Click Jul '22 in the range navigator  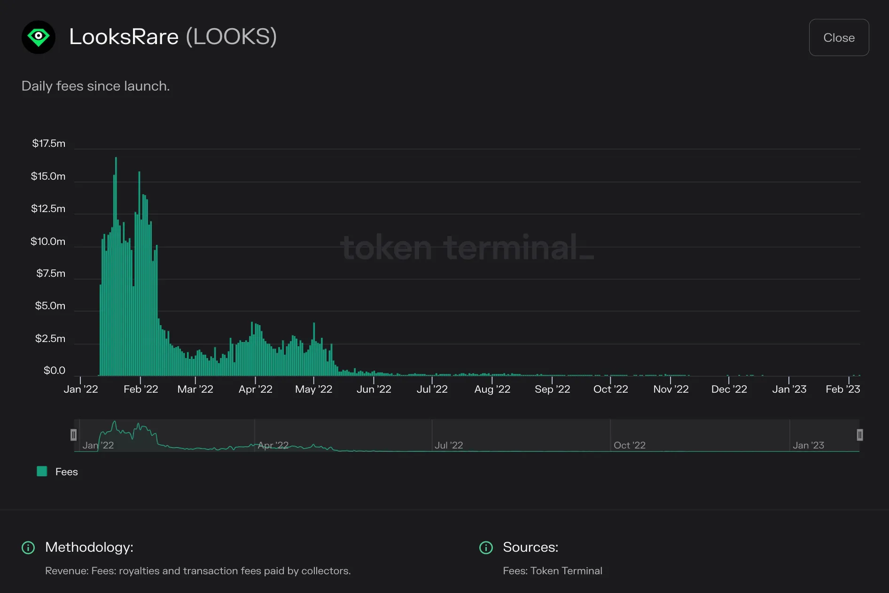(449, 445)
